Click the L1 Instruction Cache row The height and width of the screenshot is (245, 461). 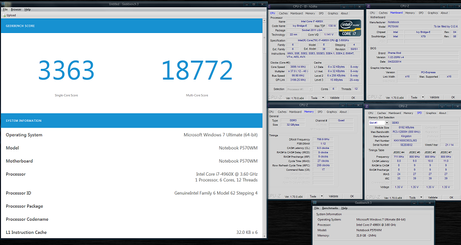132,232
